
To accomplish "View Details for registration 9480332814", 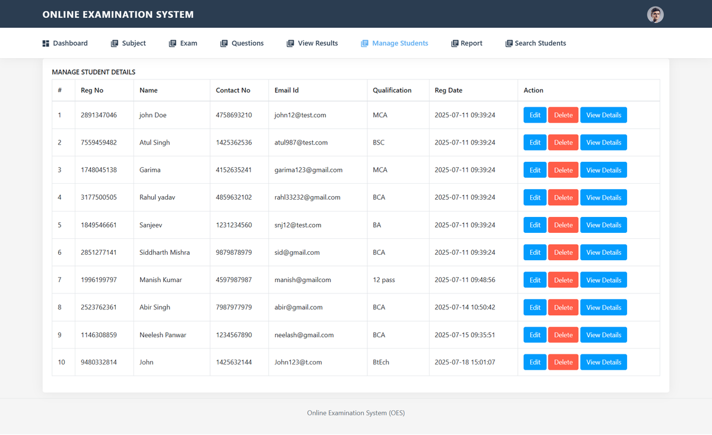I will click(x=603, y=362).
